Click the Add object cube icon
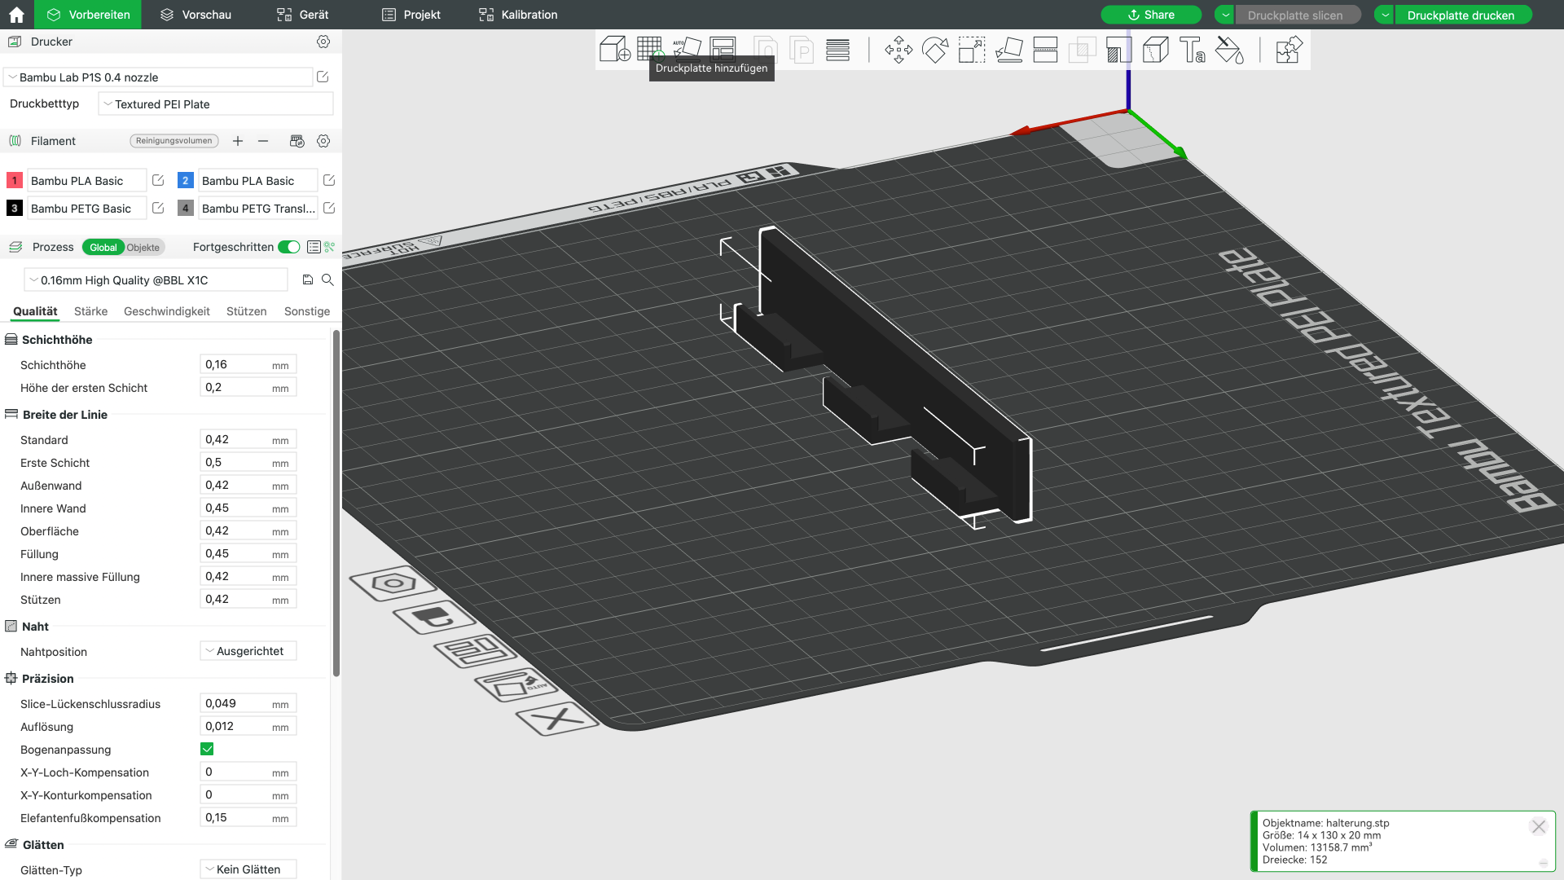Viewport: 1564px width, 880px height. point(615,50)
